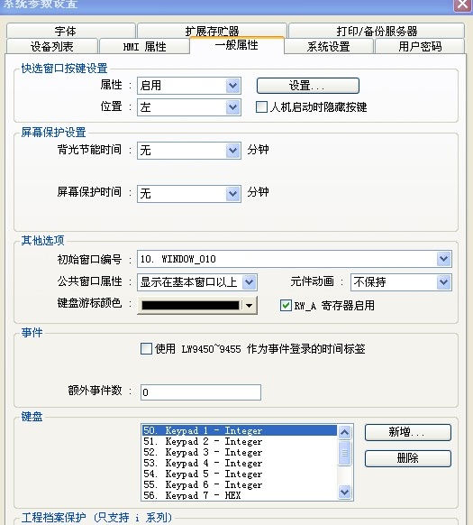Switch to the 系统设置 tab

tap(329, 46)
